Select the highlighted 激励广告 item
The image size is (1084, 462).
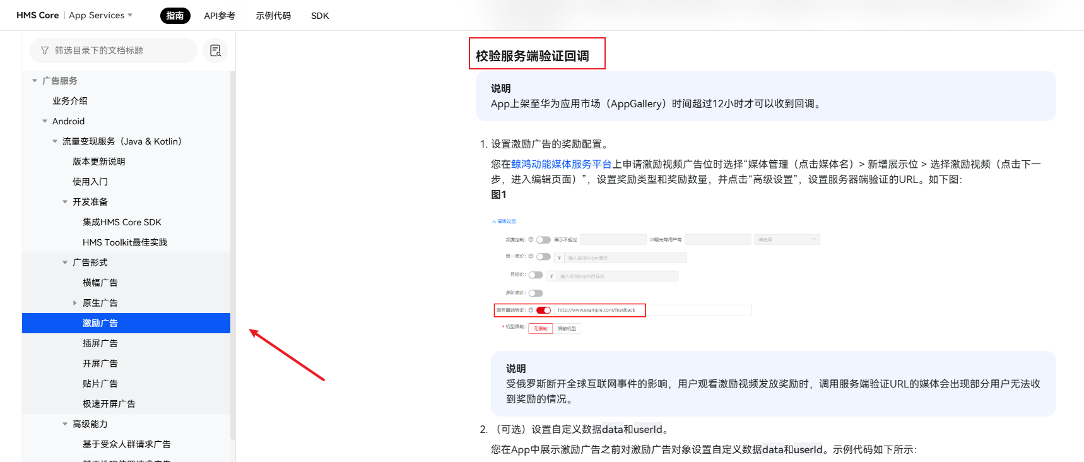tap(126, 323)
